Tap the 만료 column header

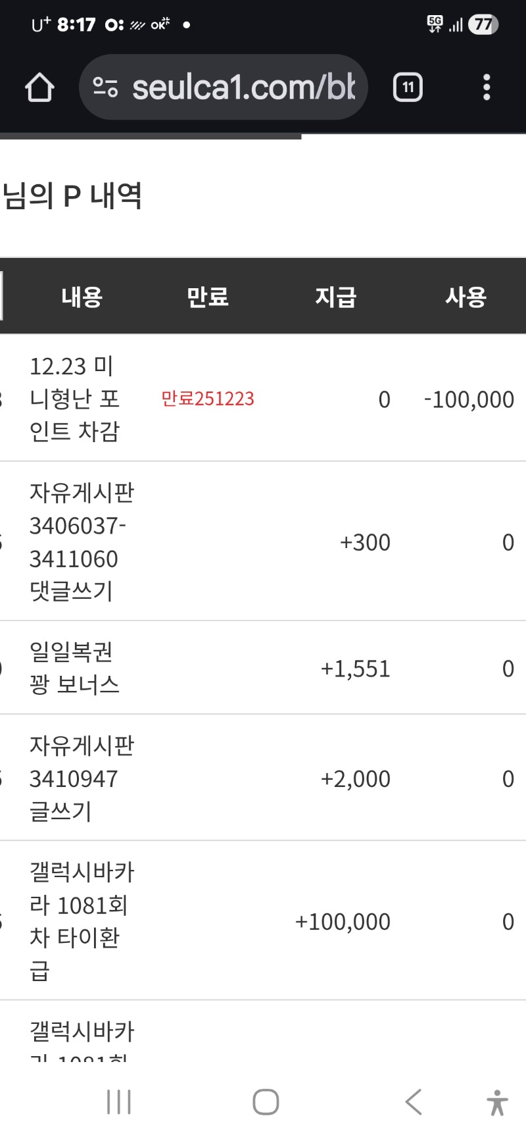[208, 297]
